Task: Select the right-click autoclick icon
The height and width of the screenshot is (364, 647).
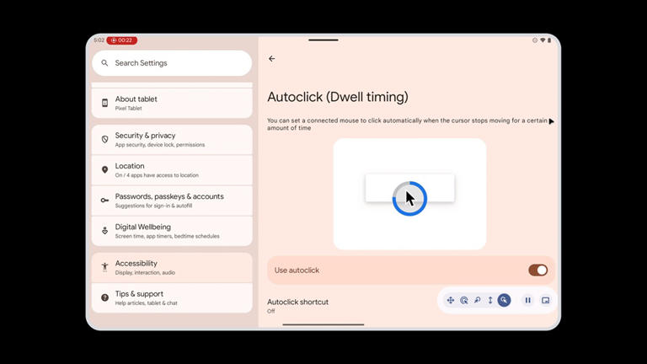Action: point(478,300)
